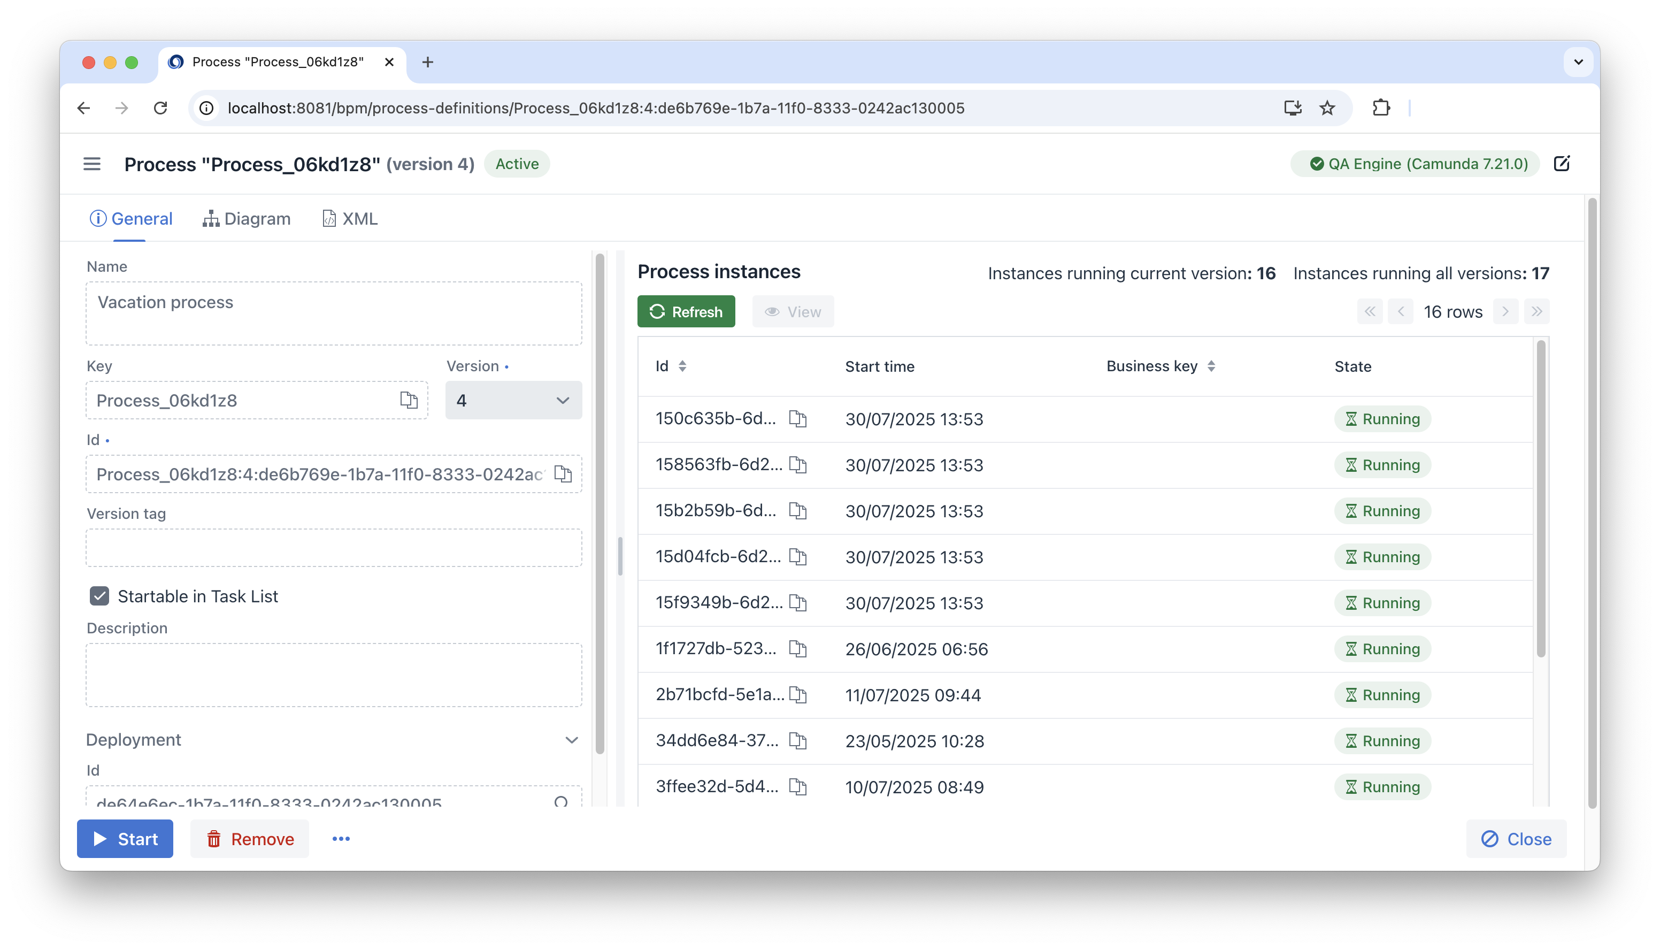The width and height of the screenshot is (1660, 950).
Task: Switch to the General tab
Action: (131, 219)
